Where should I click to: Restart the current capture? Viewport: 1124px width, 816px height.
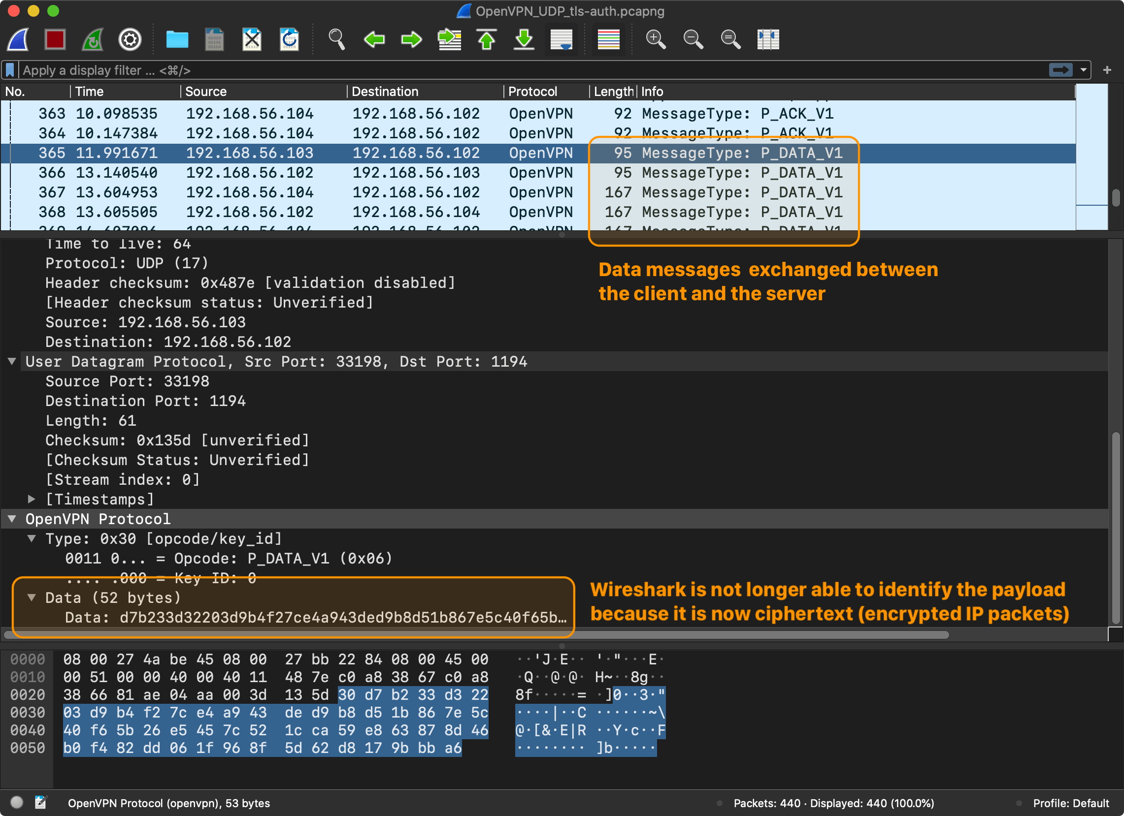tap(93, 39)
